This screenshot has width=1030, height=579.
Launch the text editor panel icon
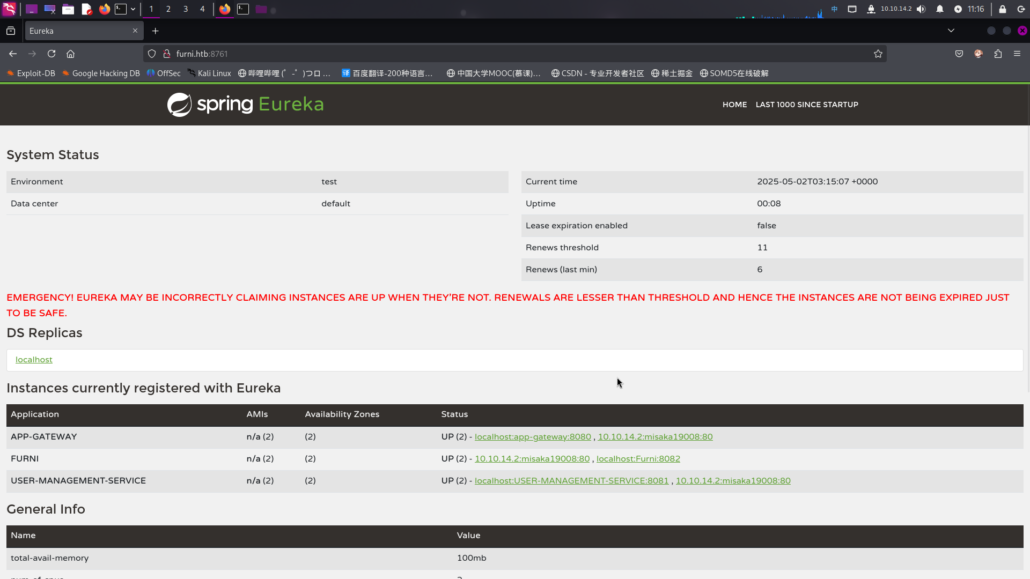(86, 9)
